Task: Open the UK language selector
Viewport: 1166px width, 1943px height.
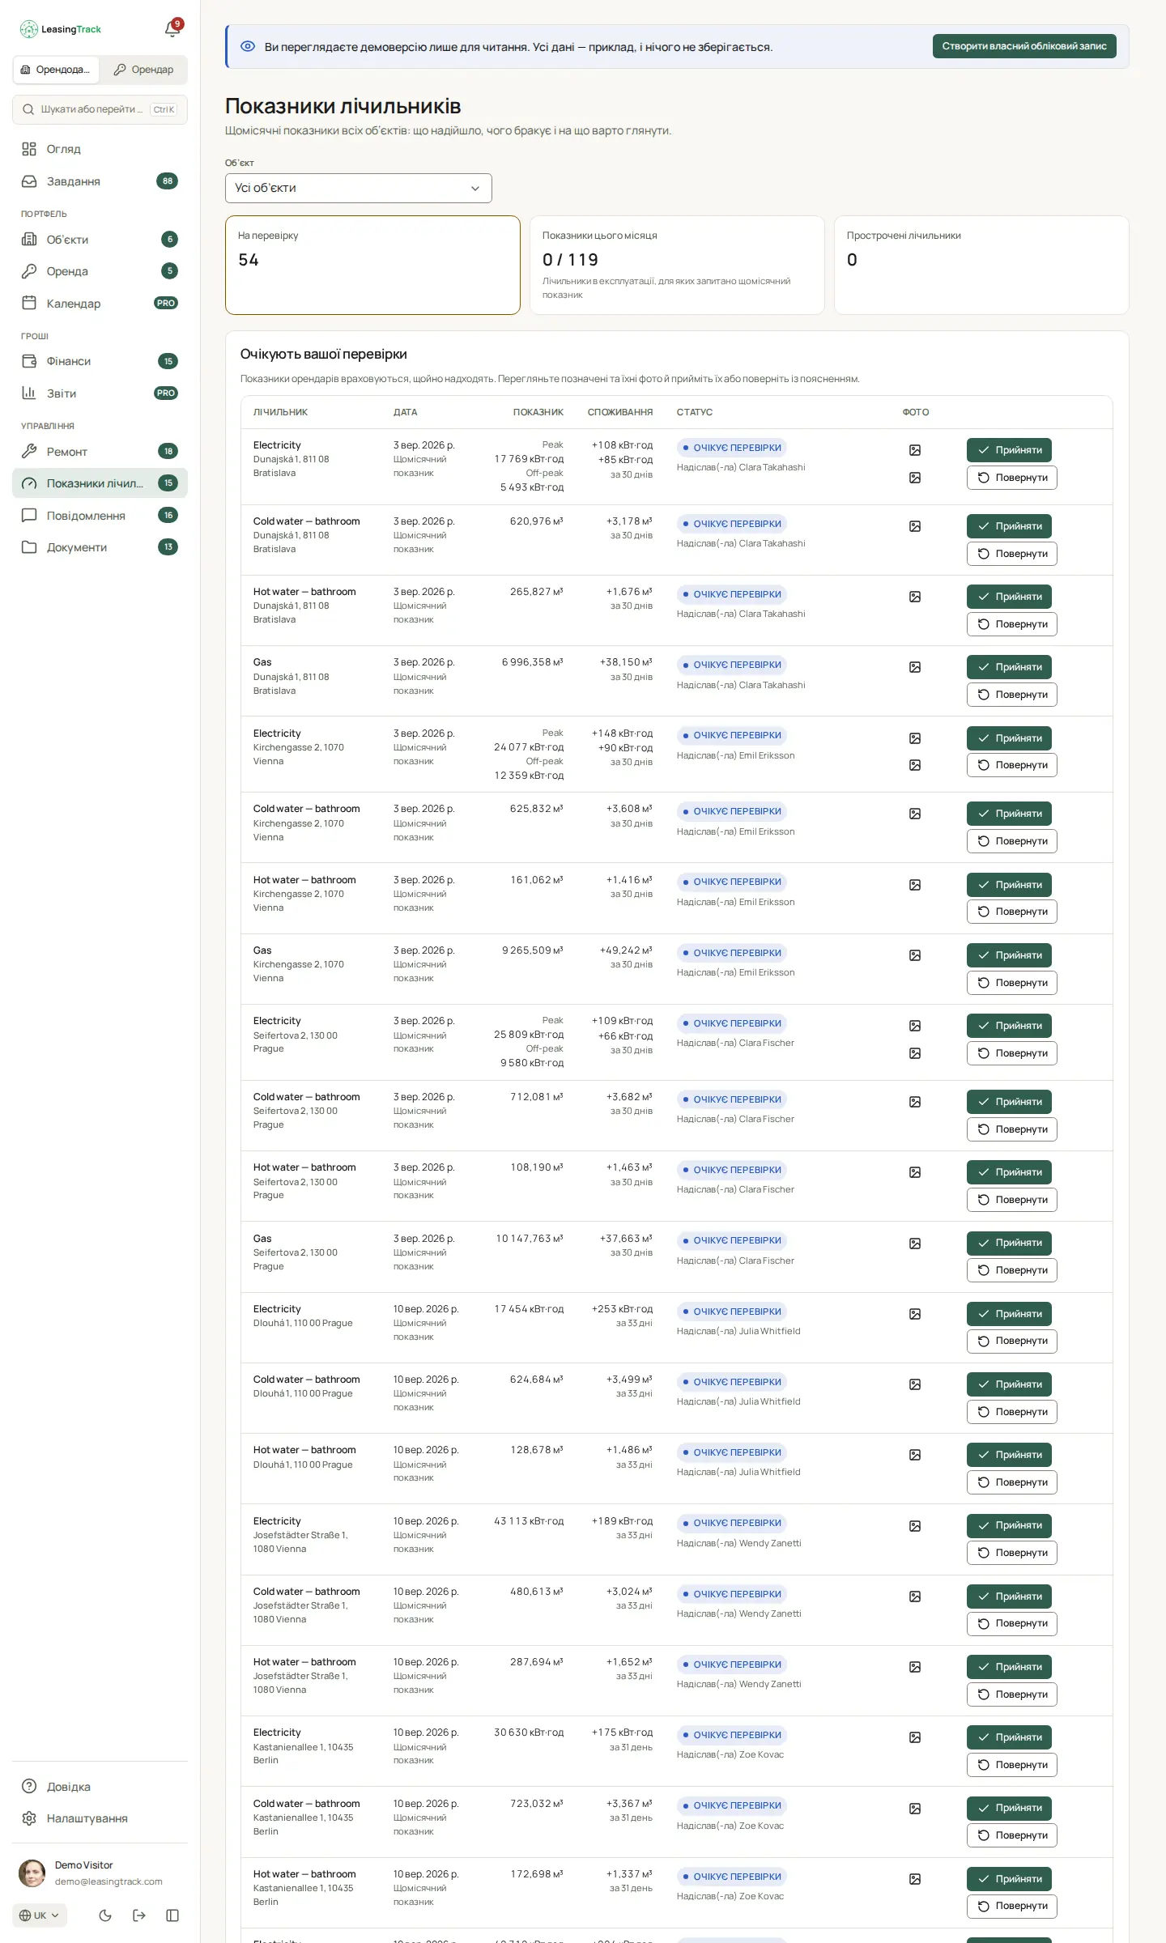Action: 40,1915
